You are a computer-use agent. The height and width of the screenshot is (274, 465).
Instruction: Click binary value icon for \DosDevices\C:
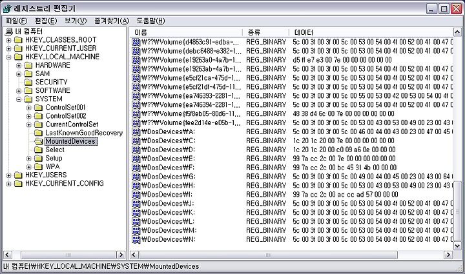pyautogui.click(x=136, y=141)
